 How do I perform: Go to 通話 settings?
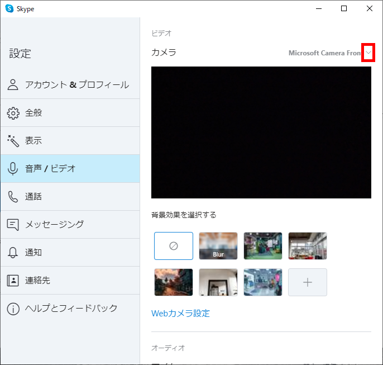click(70, 197)
